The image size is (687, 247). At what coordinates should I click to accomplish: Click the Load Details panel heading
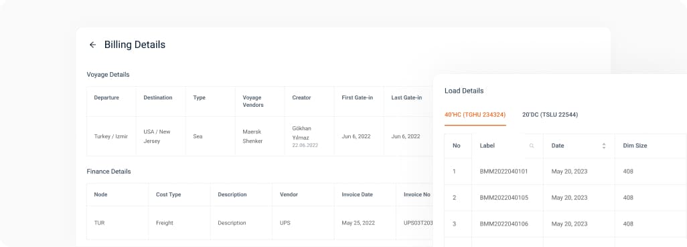click(x=464, y=91)
